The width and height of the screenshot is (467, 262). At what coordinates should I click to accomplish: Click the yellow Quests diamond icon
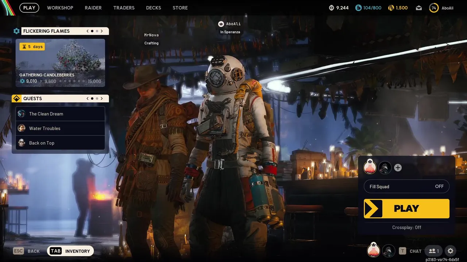pos(16,99)
